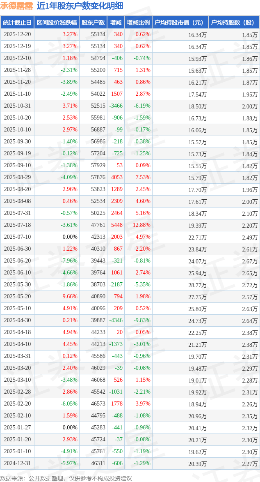Click the 28.77万 holding value cell

point(198,285)
